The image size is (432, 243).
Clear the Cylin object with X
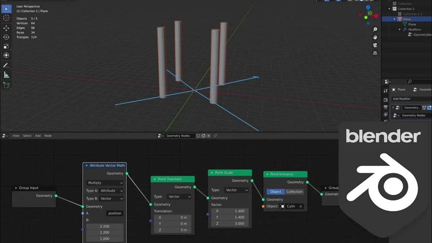coord(300,206)
